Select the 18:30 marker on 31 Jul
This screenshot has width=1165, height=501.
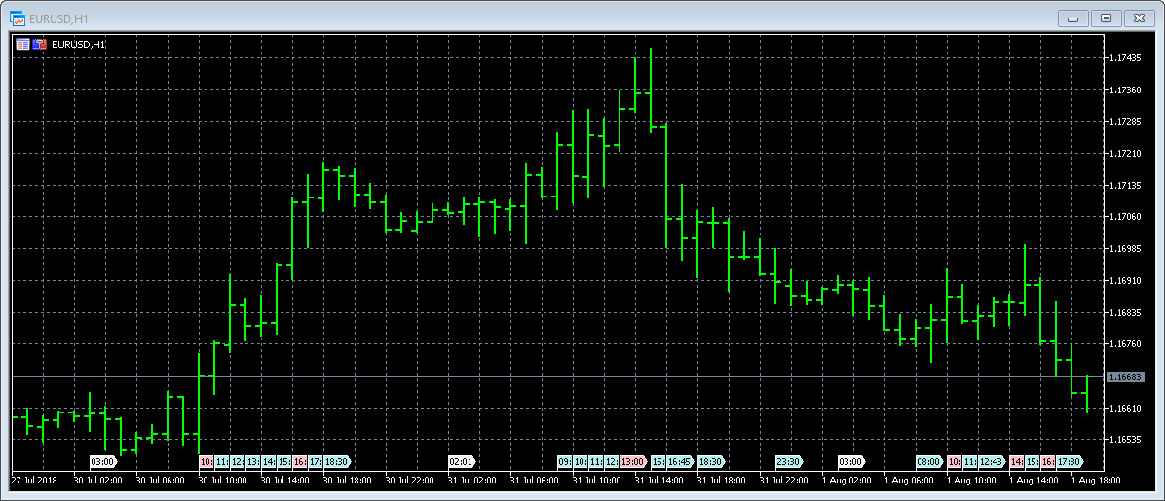point(712,462)
